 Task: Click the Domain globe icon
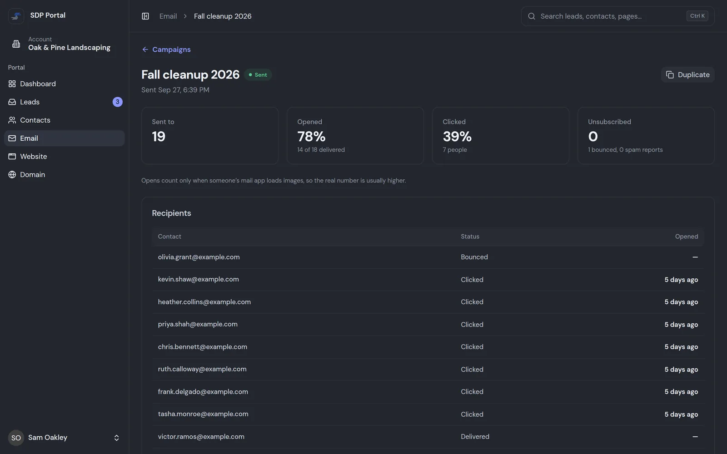[12, 175]
